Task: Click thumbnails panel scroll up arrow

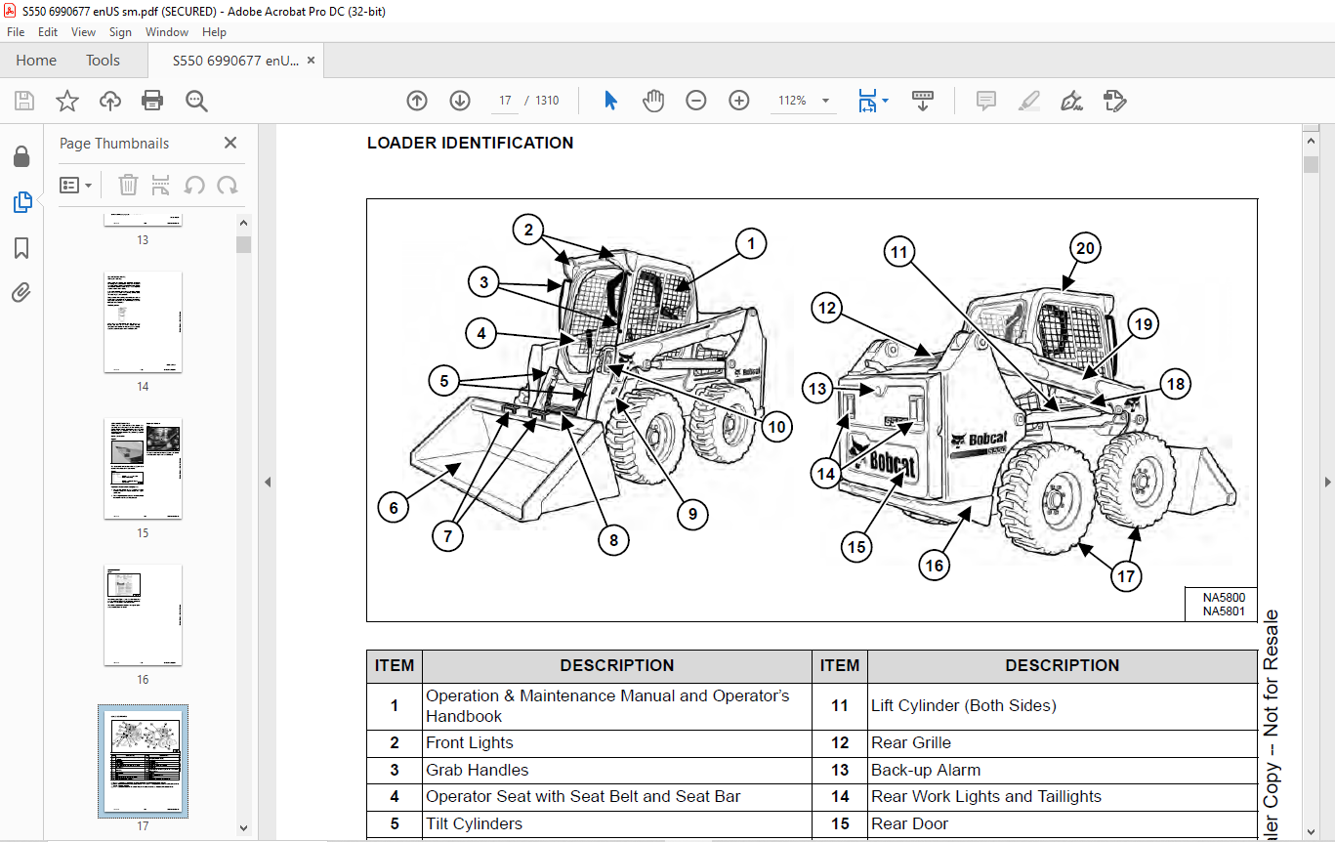Action: 244,221
